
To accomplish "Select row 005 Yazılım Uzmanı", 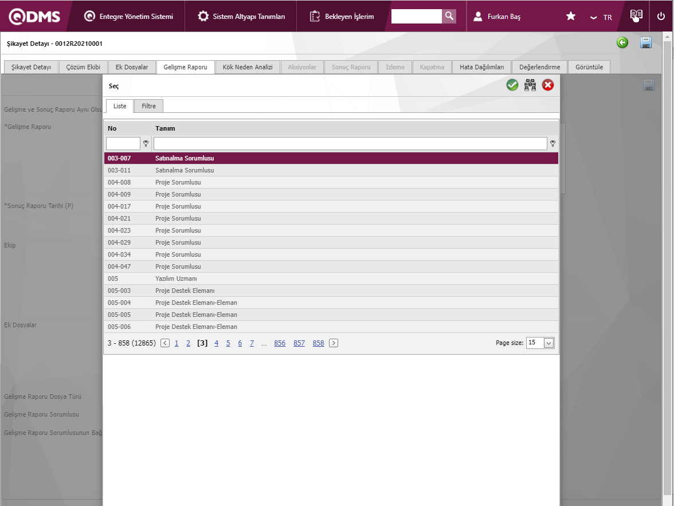I will (x=331, y=279).
